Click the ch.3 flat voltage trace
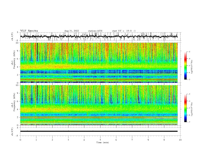This screenshot has width=203, height=157. tap(99, 131)
